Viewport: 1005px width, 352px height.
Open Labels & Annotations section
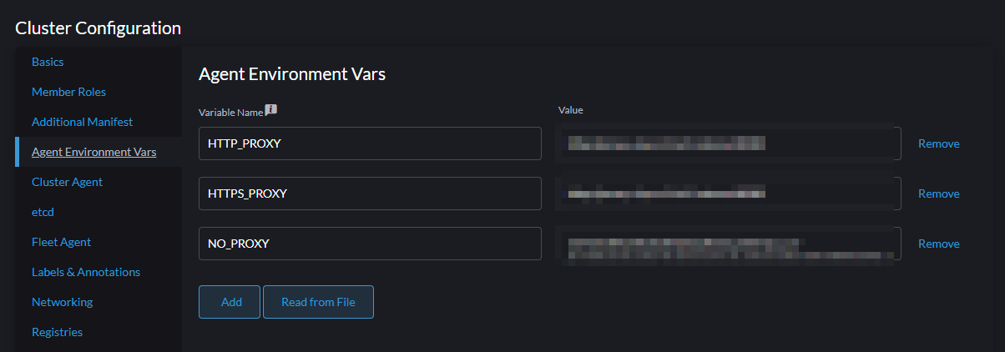point(86,272)
